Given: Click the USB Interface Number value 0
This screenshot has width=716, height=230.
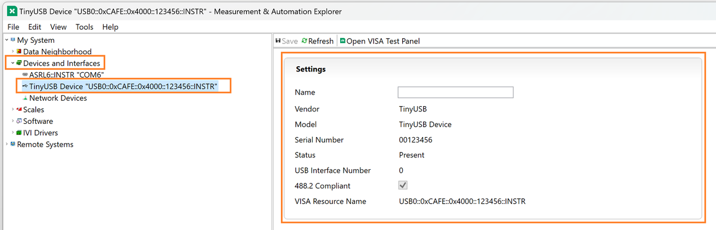Looking at the screenshot, I should [401, 170].
